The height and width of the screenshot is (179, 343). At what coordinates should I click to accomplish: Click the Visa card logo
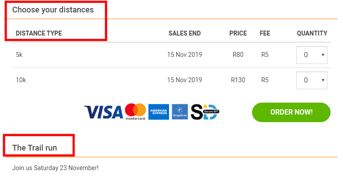click(x=103, y=112)
